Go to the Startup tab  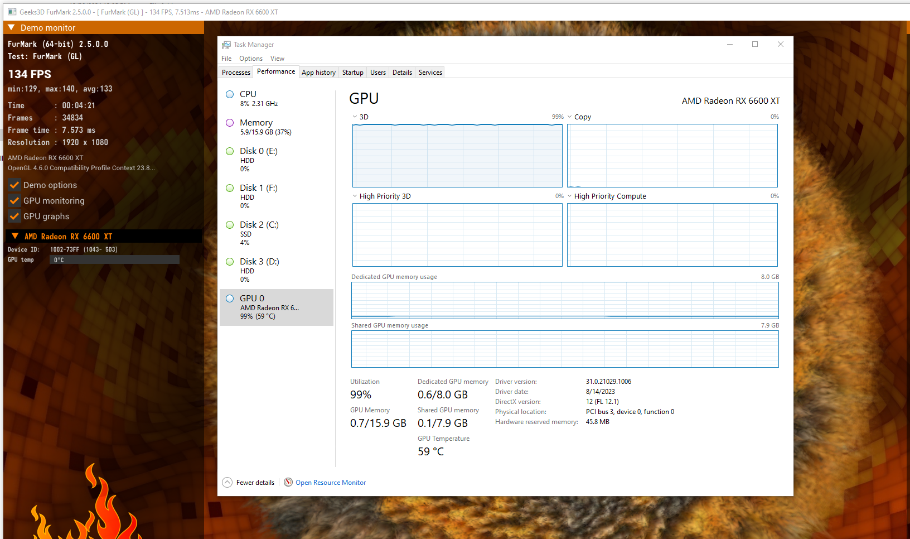point(352,73)
